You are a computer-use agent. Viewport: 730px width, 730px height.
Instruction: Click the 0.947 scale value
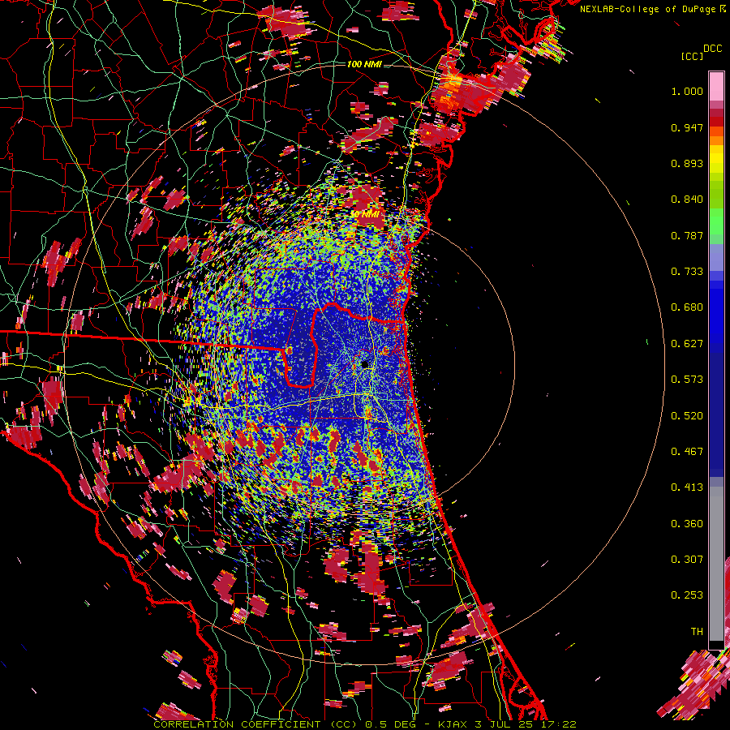pyautogui.click(x=687, y=127)
